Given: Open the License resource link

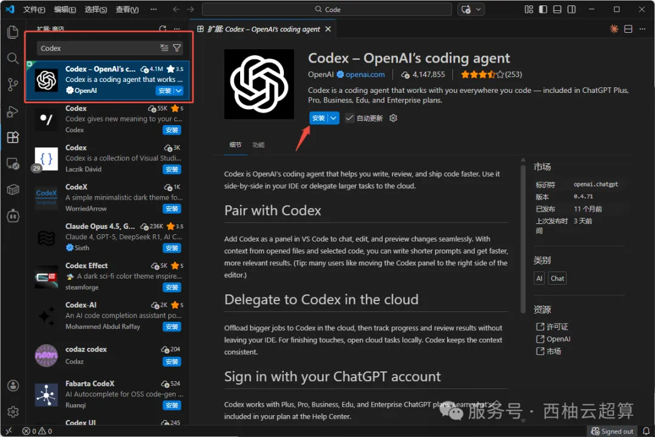Looking at the screenshot, I should pos(557,327).
